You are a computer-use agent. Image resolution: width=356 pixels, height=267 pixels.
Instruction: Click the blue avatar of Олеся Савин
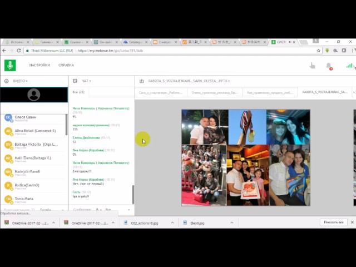pyautogui.click(x=8, y=117)
